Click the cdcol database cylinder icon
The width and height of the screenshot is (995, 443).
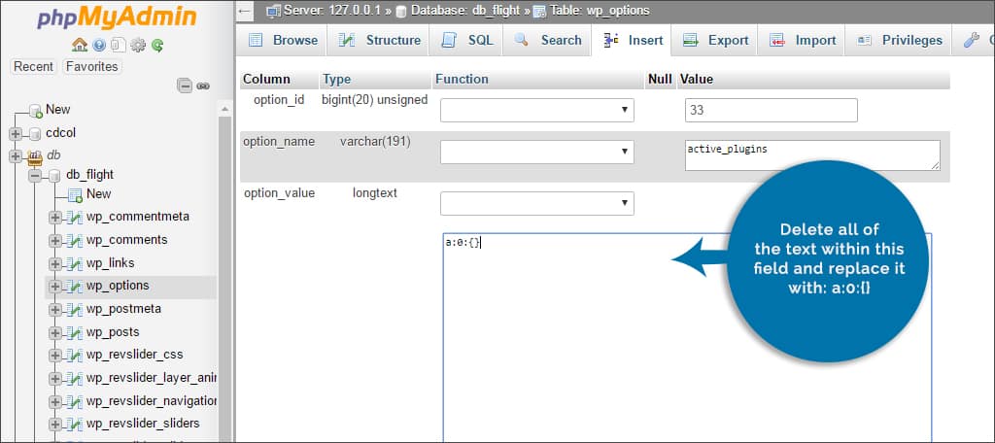[35, 134]
